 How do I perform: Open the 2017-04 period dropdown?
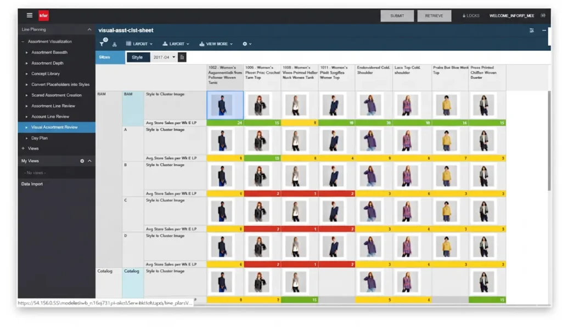[x=164, y=58]
